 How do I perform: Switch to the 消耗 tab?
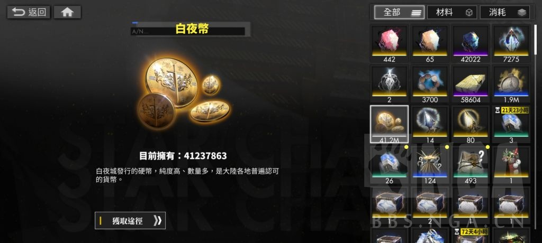click(505, 13)
